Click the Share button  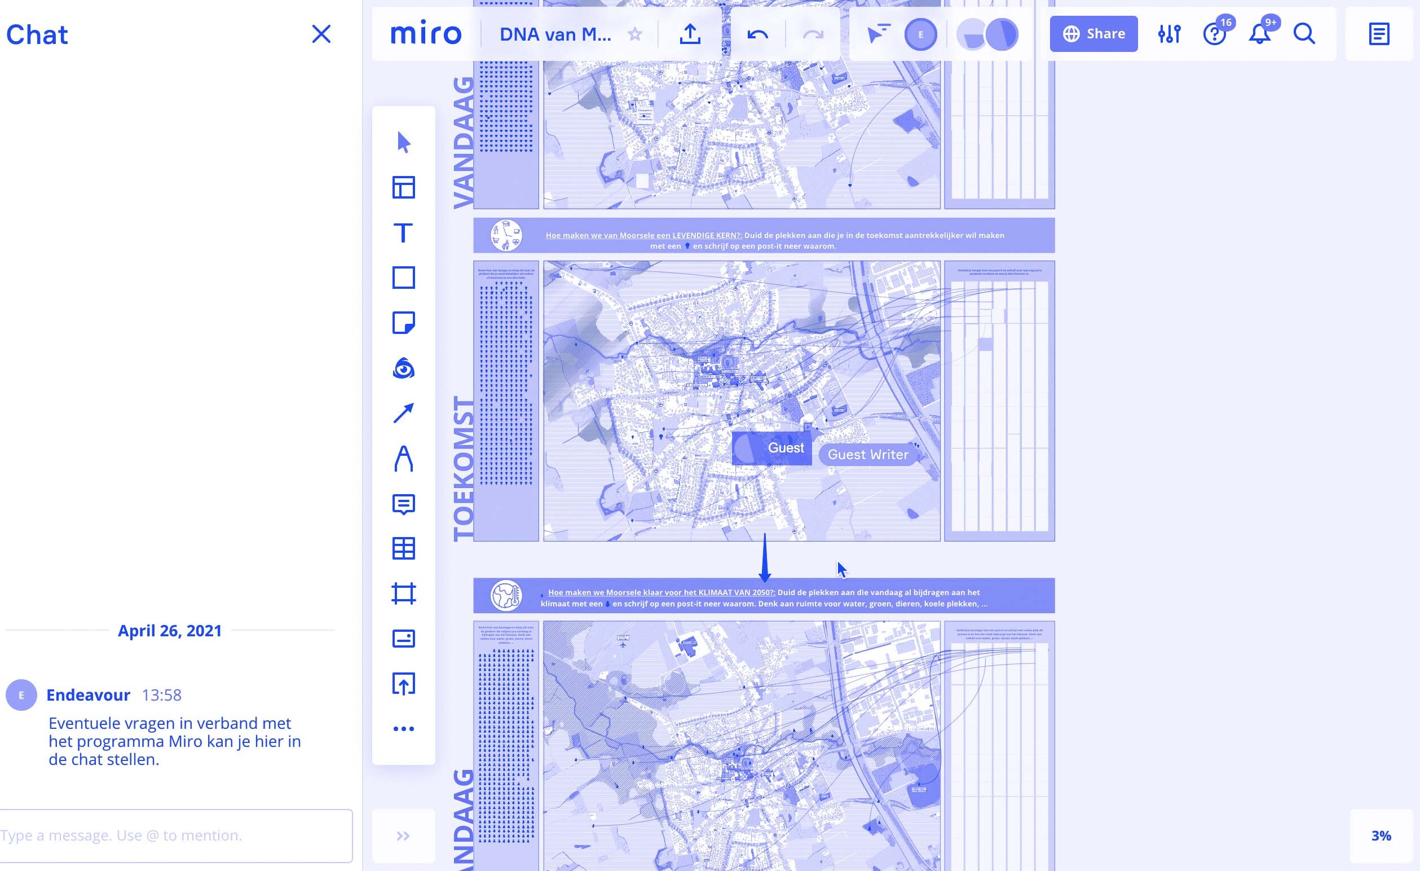tap(1093, 34)
